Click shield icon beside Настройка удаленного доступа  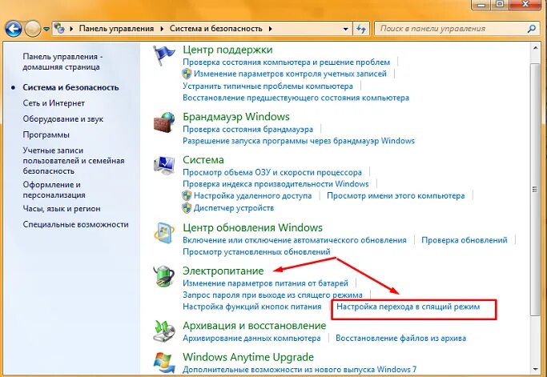tap(187, 195)
